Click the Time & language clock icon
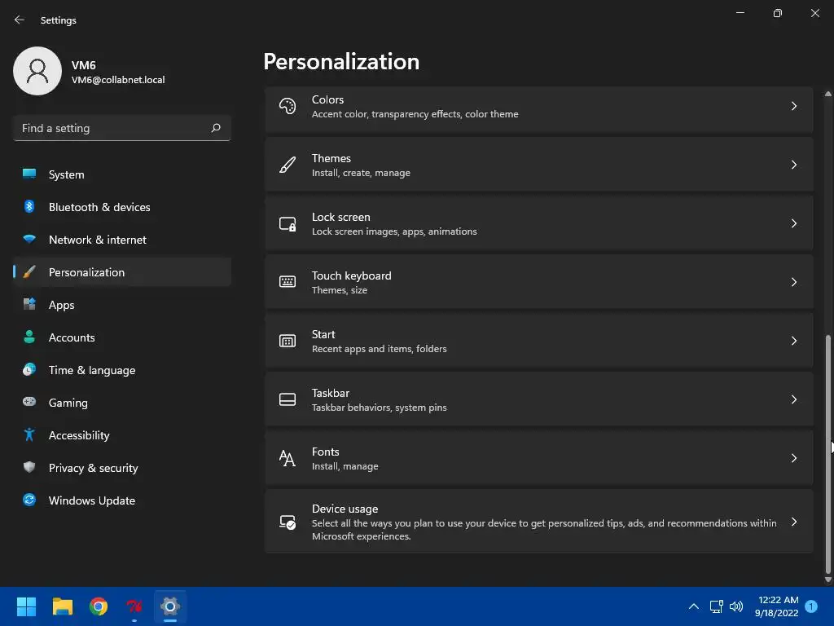Viewport: 834px width, 626px height. pyautogui.click(x=29, y=369)
